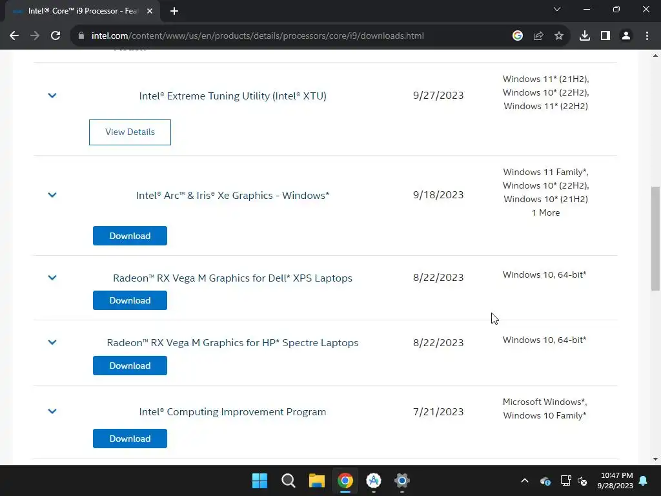Viewport: 661px width, 496px height.
Task: Open Chrome downloads tray
Action: [585, 36]
